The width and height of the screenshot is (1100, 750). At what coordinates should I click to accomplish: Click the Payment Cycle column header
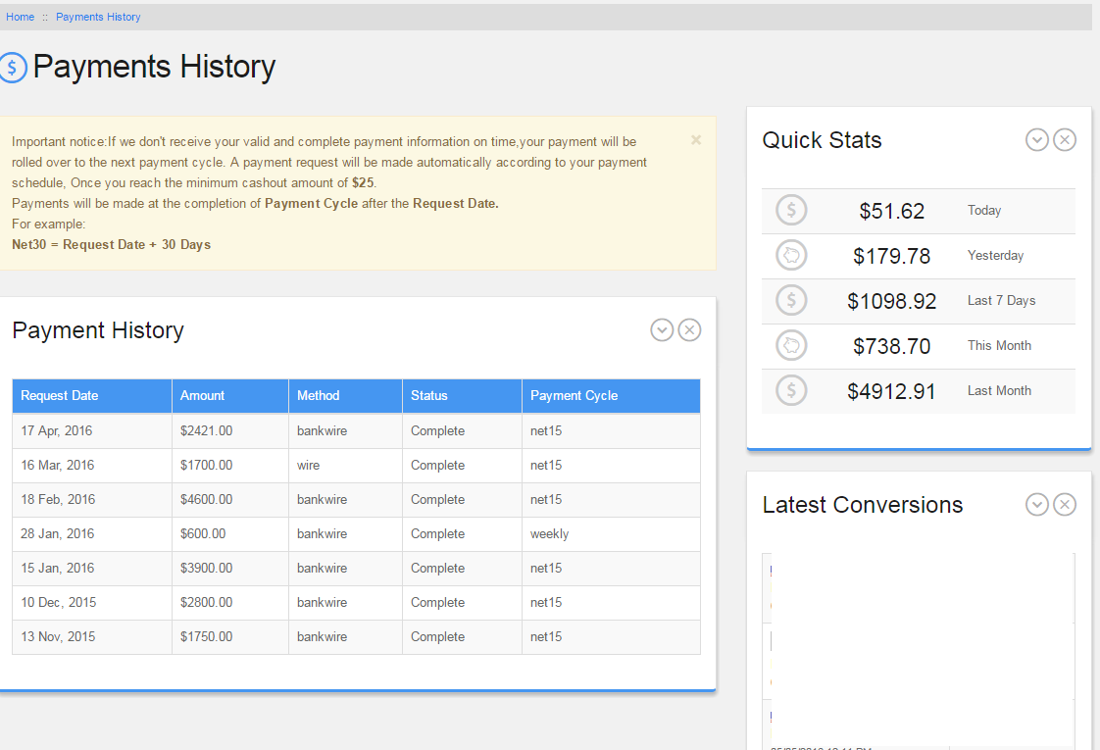(x=574, y=396)
